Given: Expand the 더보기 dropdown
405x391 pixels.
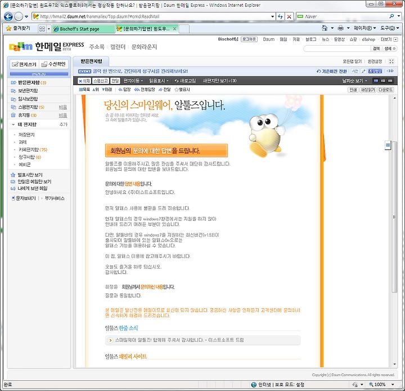Looking at the screenshot, I should click(389, 39).
